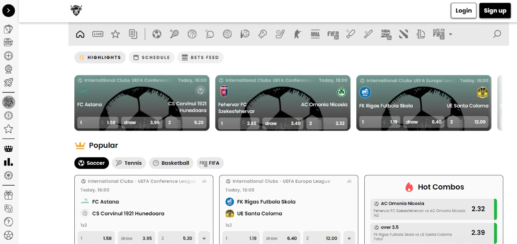Switch to the Schedule tab

click(x=152, y=58)
